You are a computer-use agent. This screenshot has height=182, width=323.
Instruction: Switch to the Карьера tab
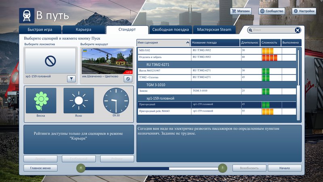84,30
